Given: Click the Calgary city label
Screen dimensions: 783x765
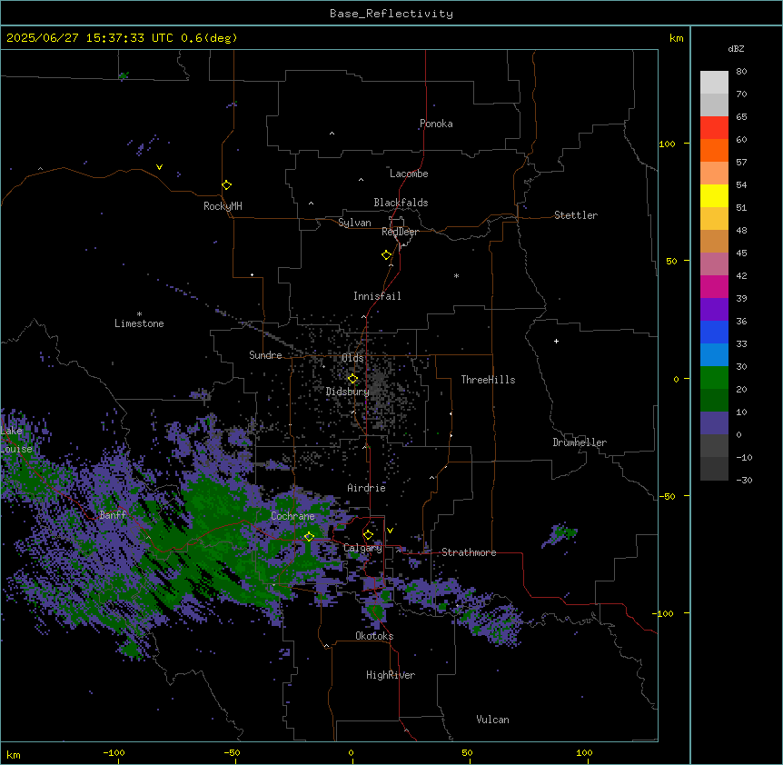Looking at the screenshot, I should click(x=363, y=548).
